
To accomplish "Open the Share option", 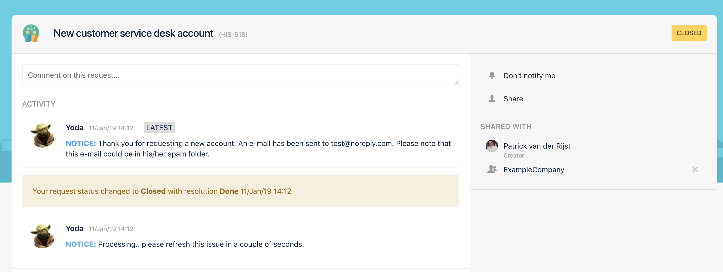I will (x=513, y=99).
